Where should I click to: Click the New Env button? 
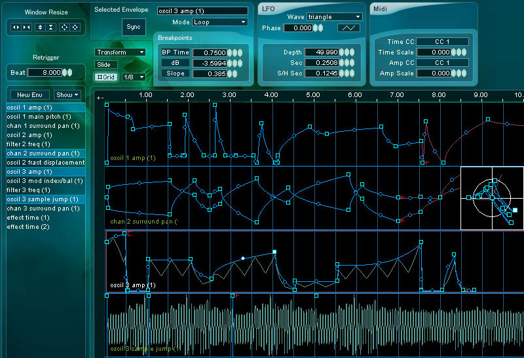click(29, 95)
